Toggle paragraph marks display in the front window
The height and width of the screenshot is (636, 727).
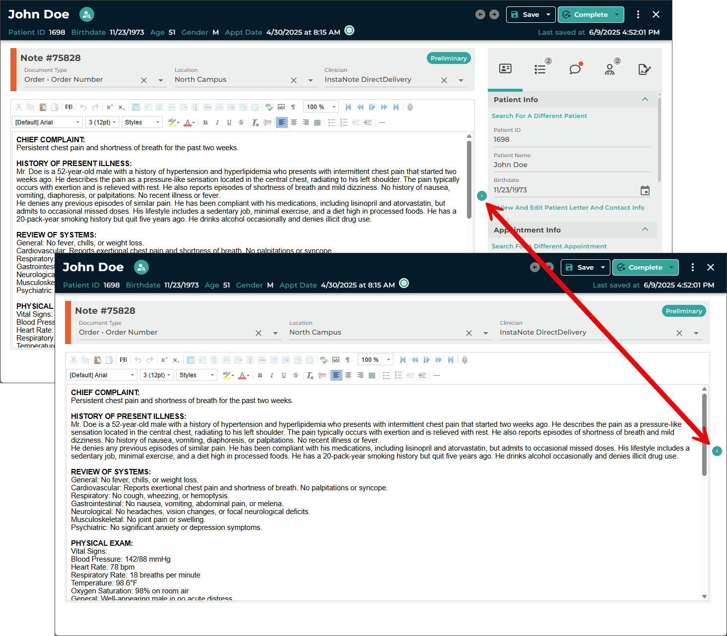pos(348,360)
